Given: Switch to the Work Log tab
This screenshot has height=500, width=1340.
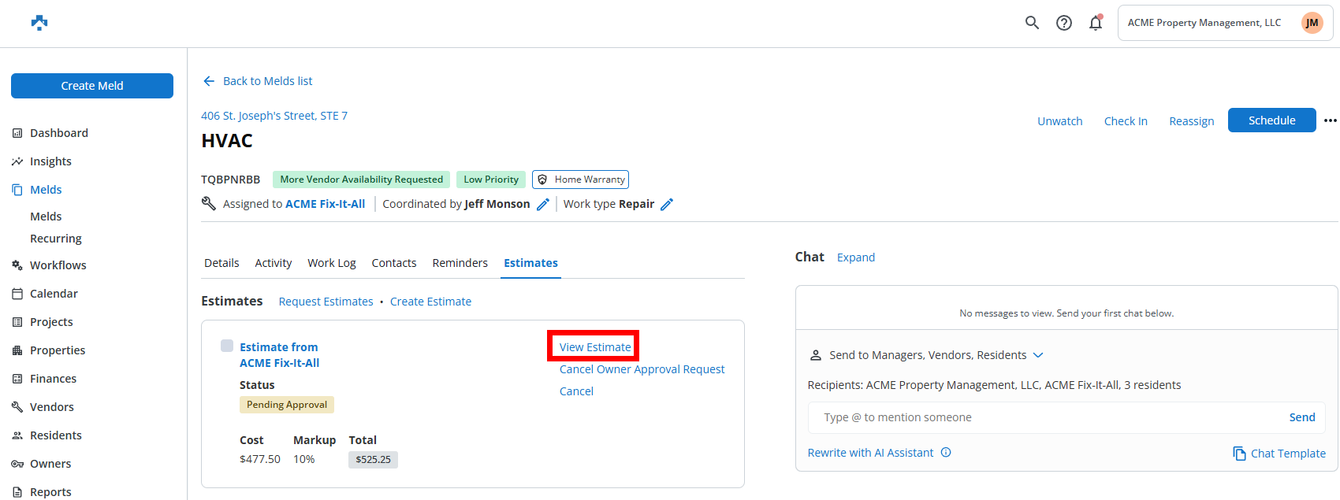Looking at the screenshot, I should coord(331,263).
